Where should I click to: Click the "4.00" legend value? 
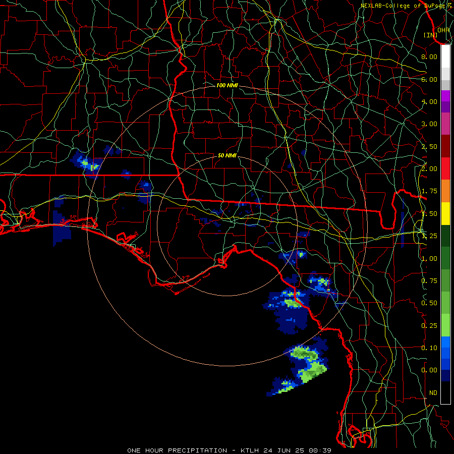(x=429, y=101)
